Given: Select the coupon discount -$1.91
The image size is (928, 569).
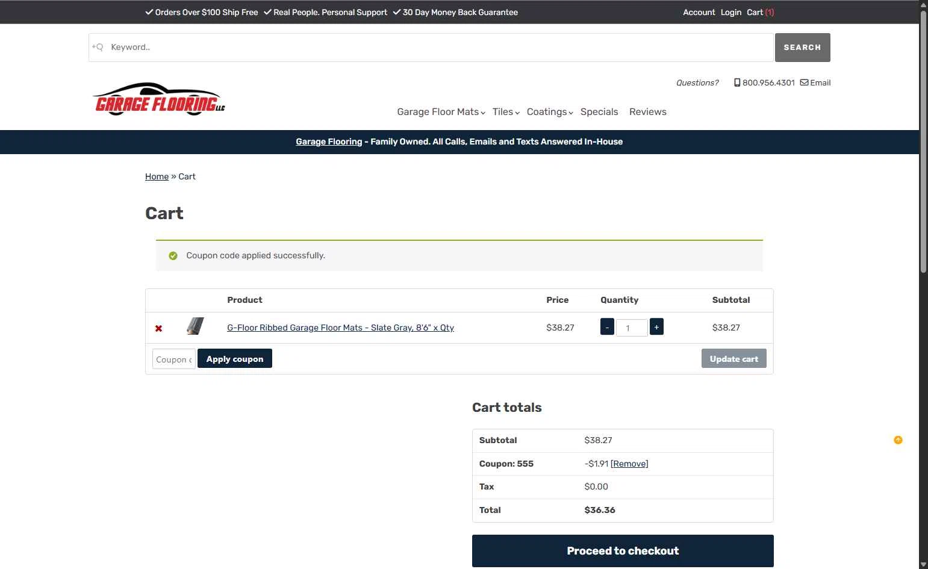Looking at the screenshot, I should [x=596, y=464].
